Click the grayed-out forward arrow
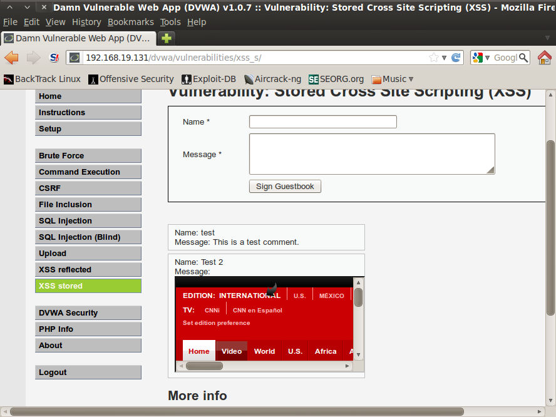 point(33,58)
